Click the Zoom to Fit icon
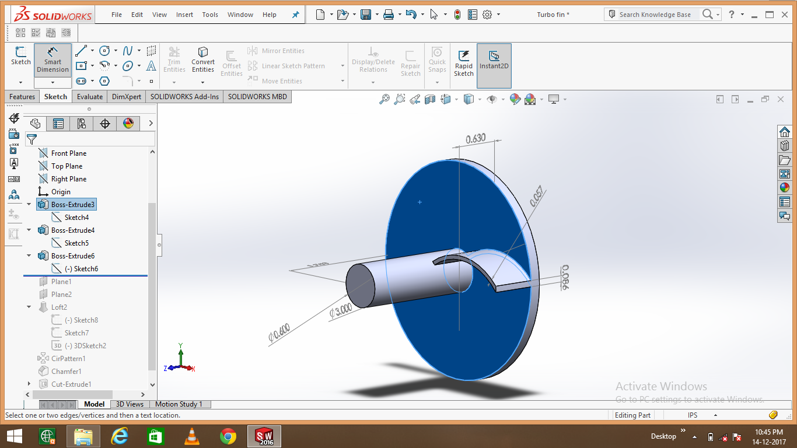 pyautogui.click(x=384, y=100)
